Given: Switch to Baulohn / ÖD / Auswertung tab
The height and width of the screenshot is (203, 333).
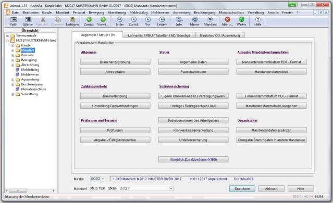Looking at the screenshot, I should [x=220, y=35].
